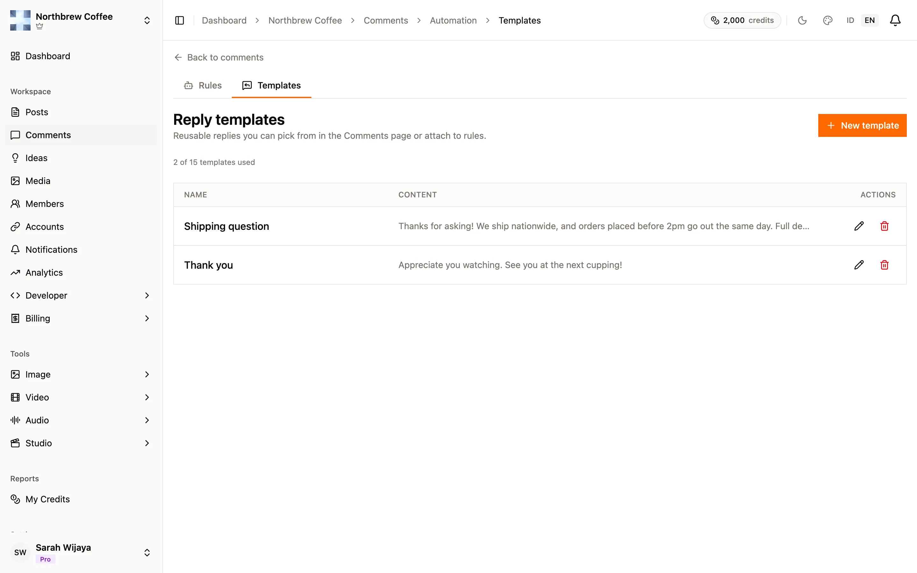The height and width of the screenshot is (573, 917).
Task: Click the Thank you template name
Action: [209, 265]
